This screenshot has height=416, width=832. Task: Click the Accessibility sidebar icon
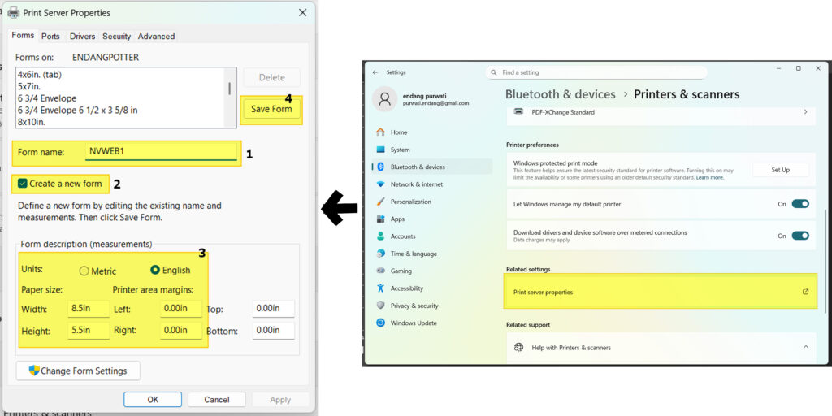tap(380, 288)
